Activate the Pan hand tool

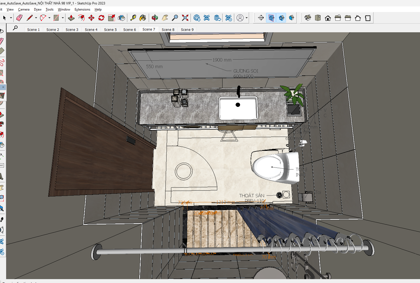[165, 18]
